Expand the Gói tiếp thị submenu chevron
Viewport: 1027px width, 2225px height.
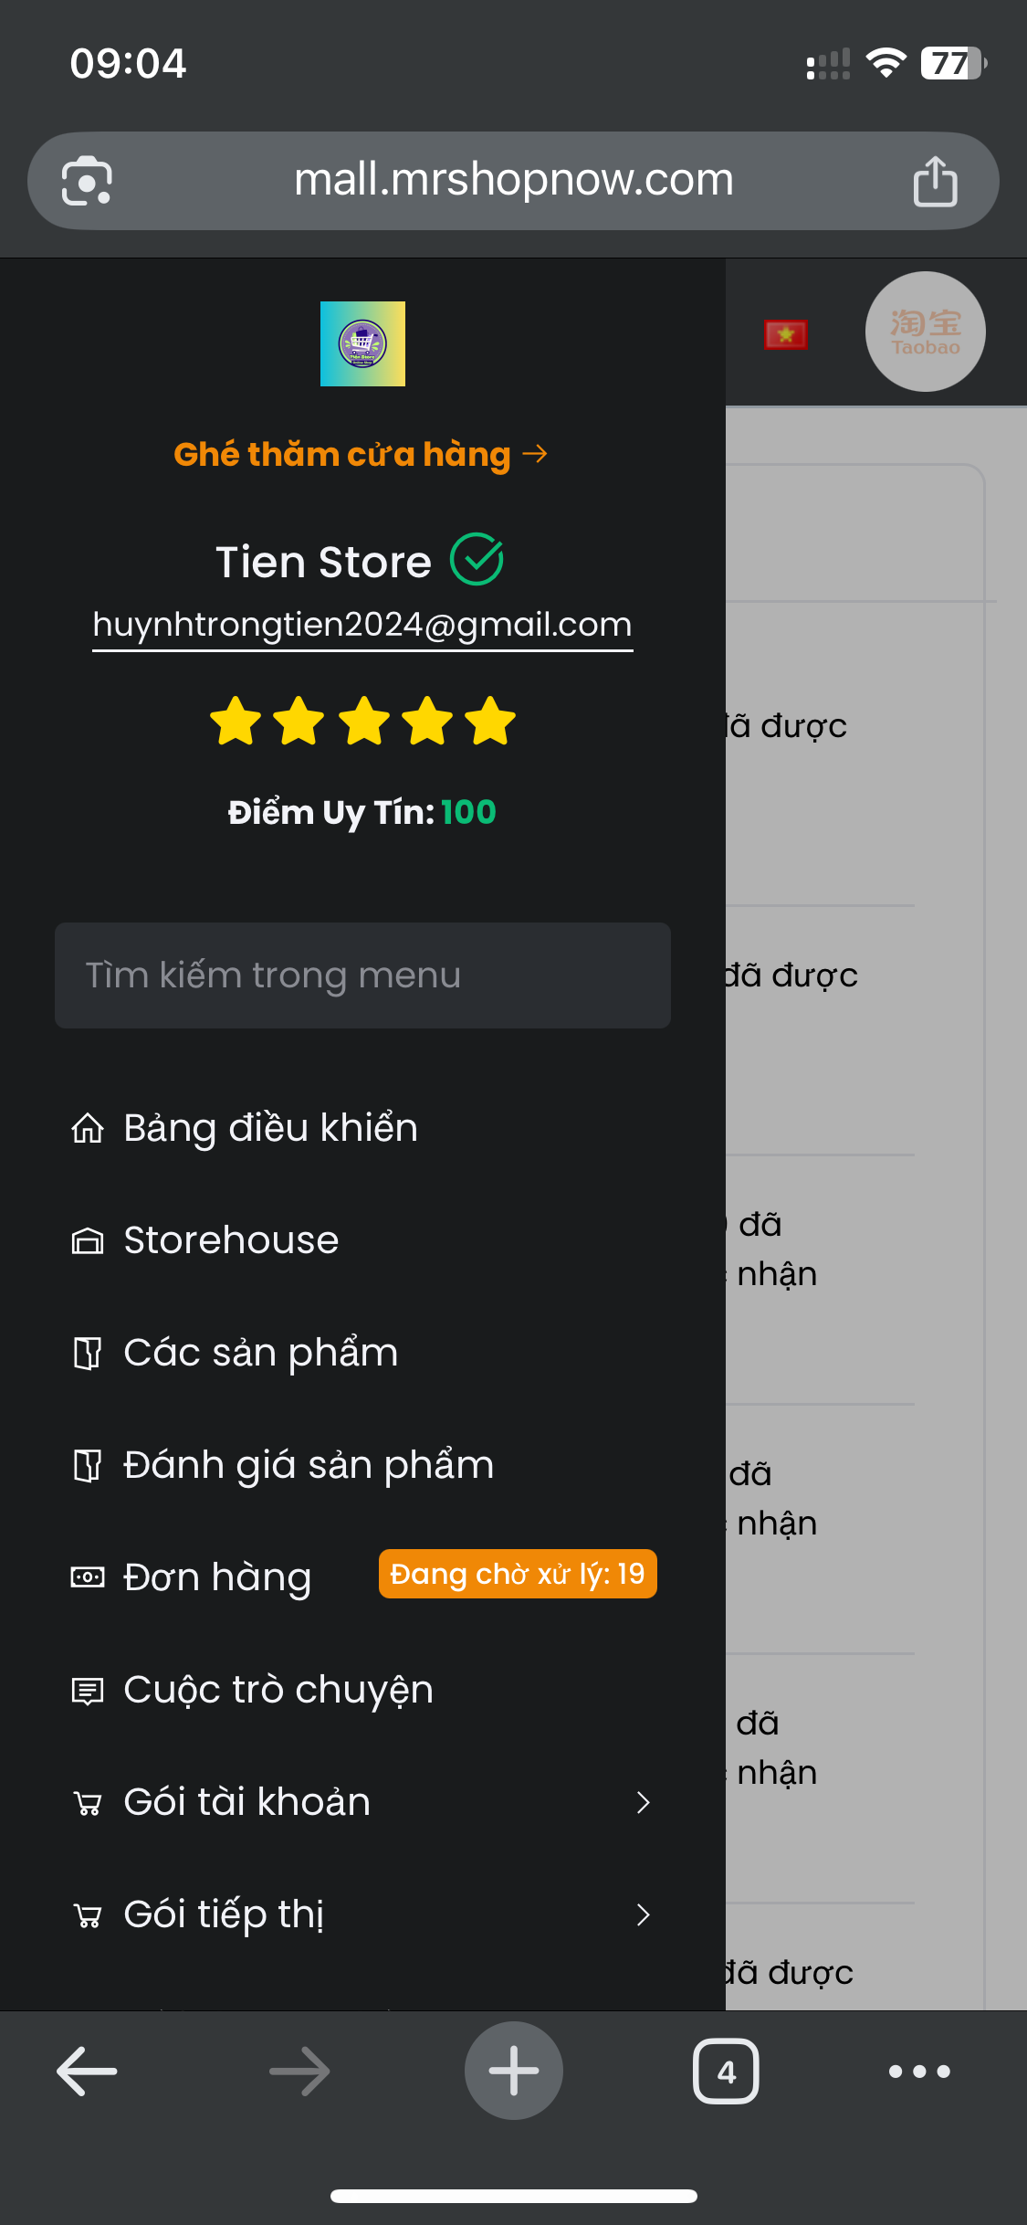click(644, 1914)
